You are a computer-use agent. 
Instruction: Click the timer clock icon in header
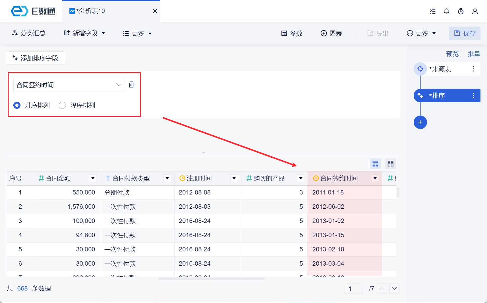coord(461,11)
